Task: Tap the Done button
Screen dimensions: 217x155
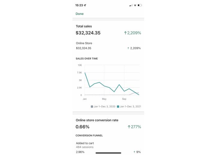Action: click(x=80, y=14)
